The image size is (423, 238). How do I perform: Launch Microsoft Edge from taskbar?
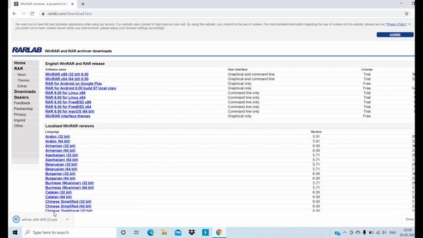(151, 232)
